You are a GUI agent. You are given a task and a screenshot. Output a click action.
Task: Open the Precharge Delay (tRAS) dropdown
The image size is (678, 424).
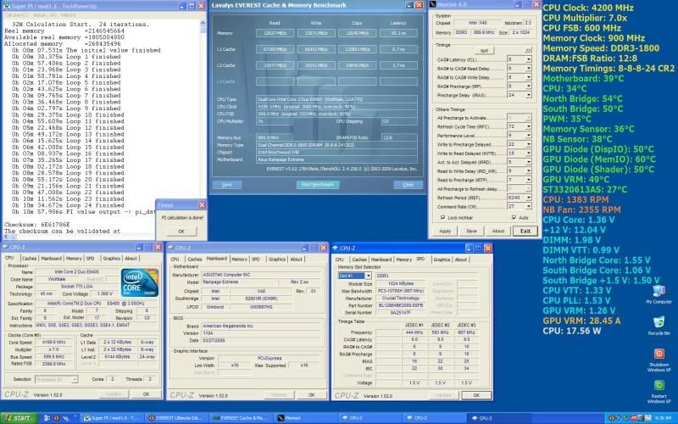point(528,95)
